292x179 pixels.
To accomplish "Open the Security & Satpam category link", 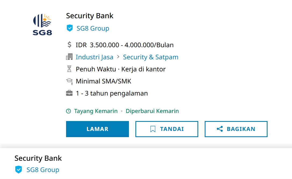I will click(x=150, y=57).
